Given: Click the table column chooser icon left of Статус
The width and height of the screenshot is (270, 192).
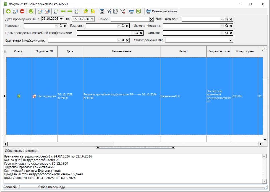Looking at the screenshot, I should (x=5, y=51).
